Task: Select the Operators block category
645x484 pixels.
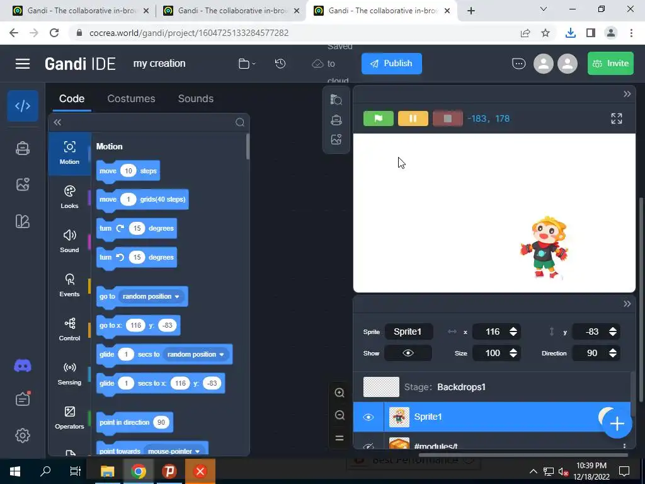Action: coord(69,418)
